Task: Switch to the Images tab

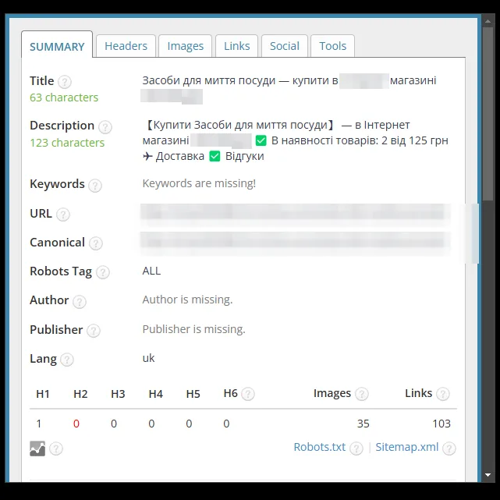Action: pyautogui.click(x=186, y=46)
